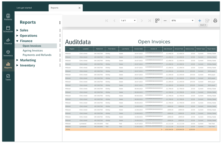This screenshot has height=143, width=222.
Task: Open the Scheduler sidebar section
Action: coord(8,29)
